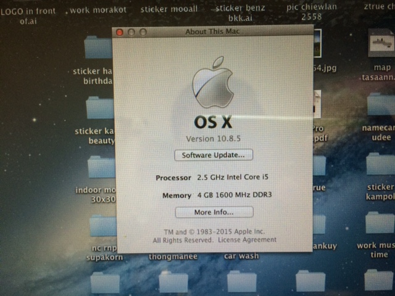Click the Software Update... button
Screen dimensions: 395x296
coord(214,155)
